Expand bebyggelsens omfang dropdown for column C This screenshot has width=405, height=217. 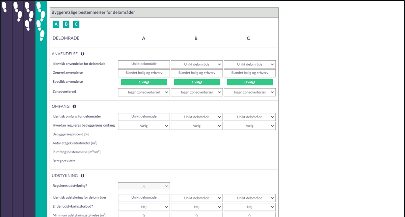(249, 126)
